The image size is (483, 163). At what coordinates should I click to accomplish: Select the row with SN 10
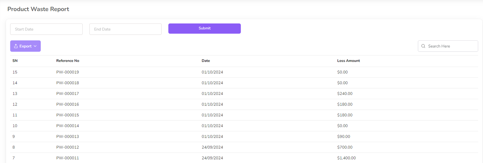click(x=15, y=126)
